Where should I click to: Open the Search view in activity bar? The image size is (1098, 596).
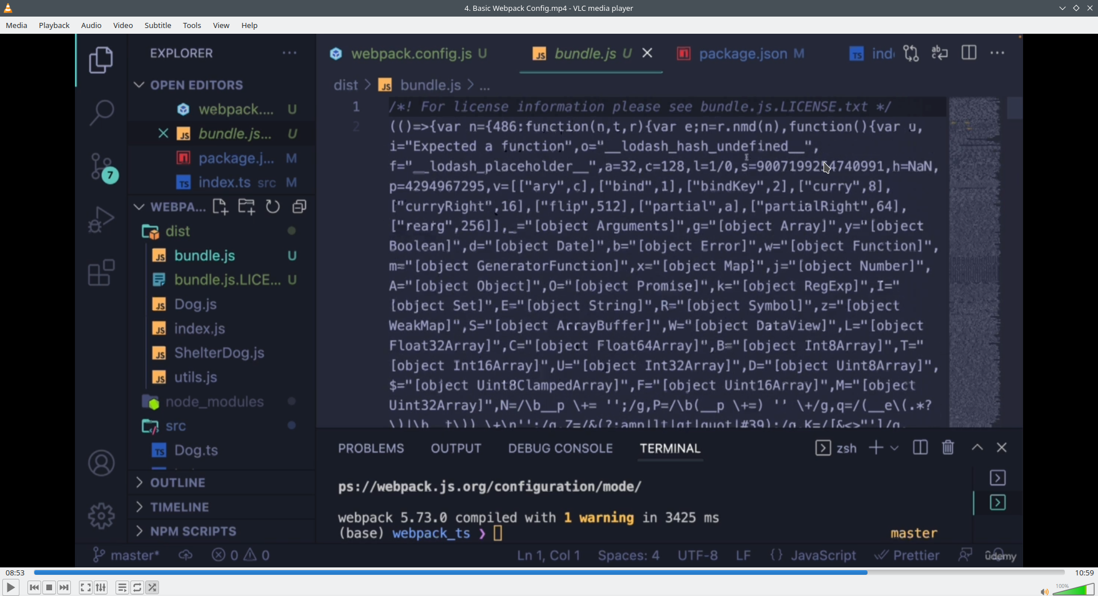tap(101, 113)
